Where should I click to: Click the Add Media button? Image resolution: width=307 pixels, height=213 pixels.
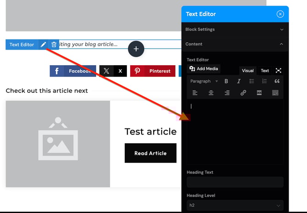204,69
